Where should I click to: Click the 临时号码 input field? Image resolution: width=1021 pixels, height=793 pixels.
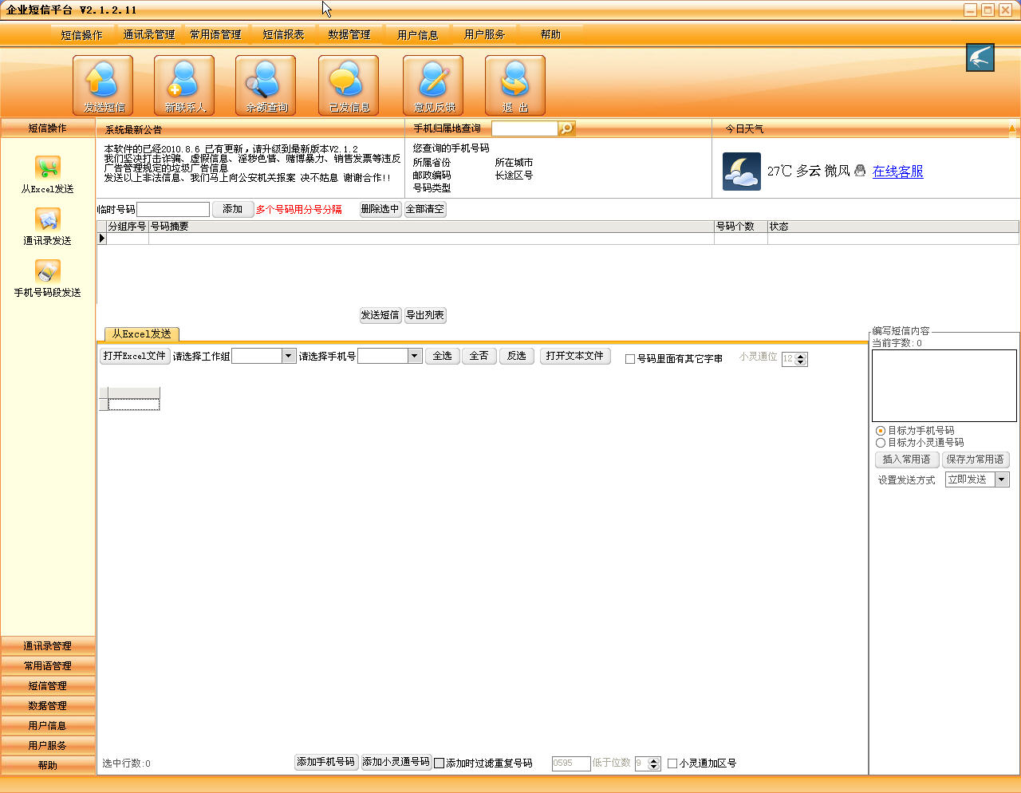[173, 209]
